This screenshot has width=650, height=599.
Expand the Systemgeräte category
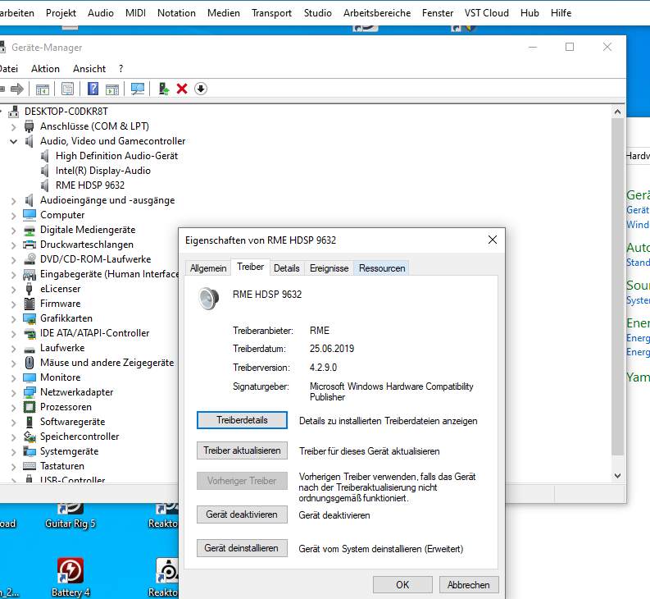14,452
